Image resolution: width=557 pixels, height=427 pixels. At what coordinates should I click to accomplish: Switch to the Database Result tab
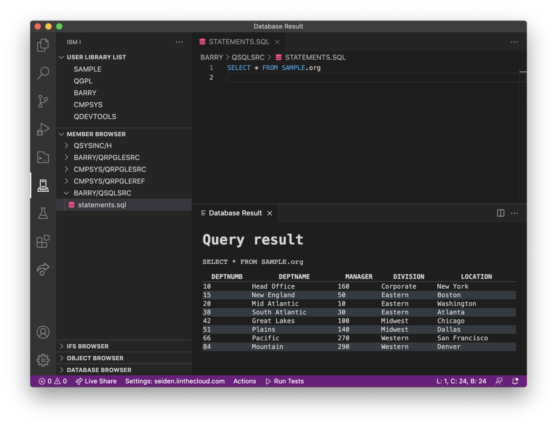pos(235,213)
